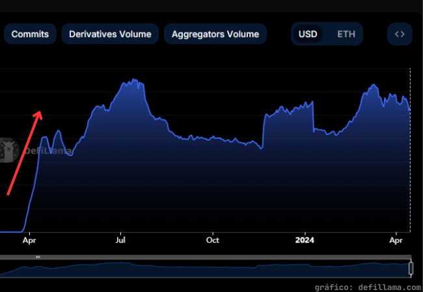Click the Jul label on the x-axis
This screenshot has height=292, width=423.
[x=120, y=240]
